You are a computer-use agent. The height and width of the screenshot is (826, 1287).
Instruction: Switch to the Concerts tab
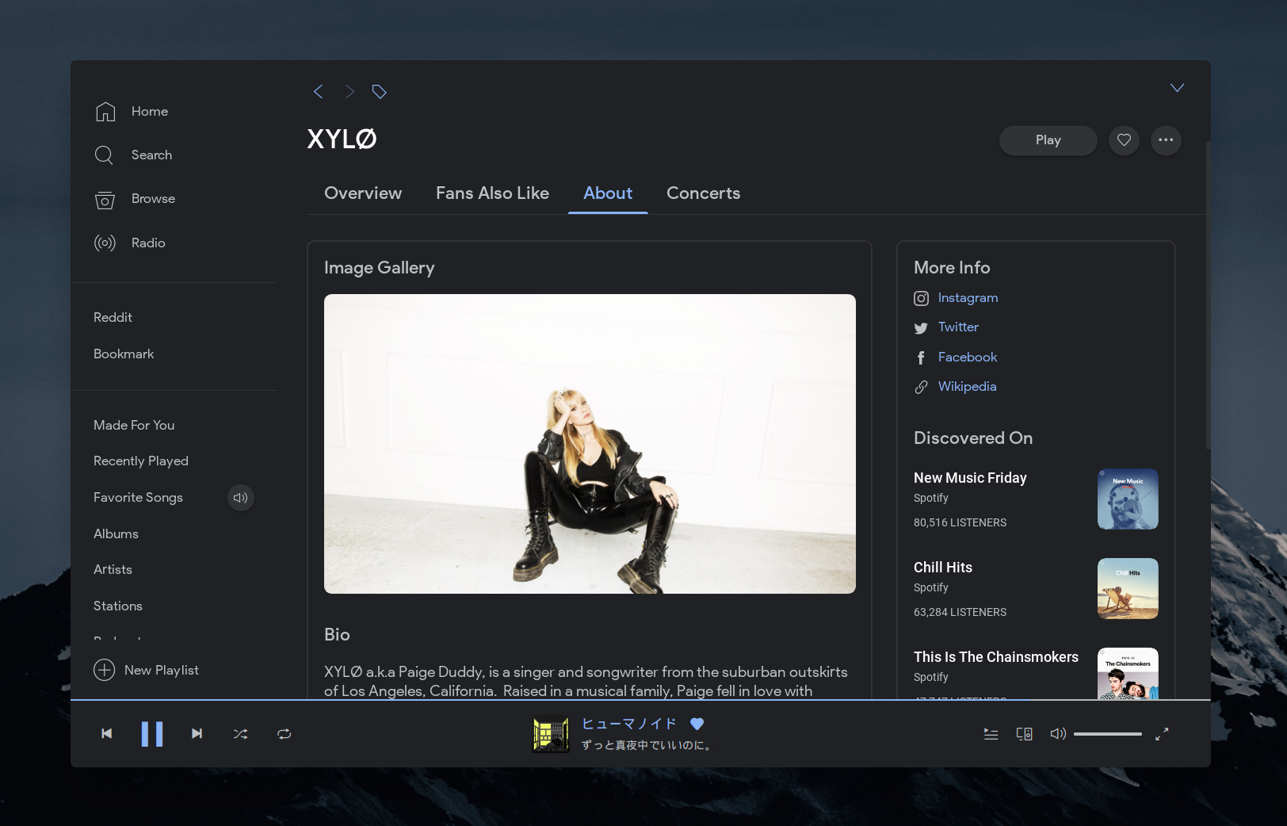[703, 193]
